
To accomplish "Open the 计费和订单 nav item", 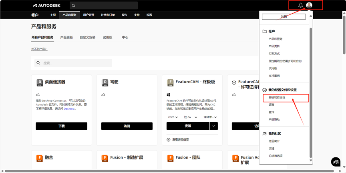I will point(108,15).
